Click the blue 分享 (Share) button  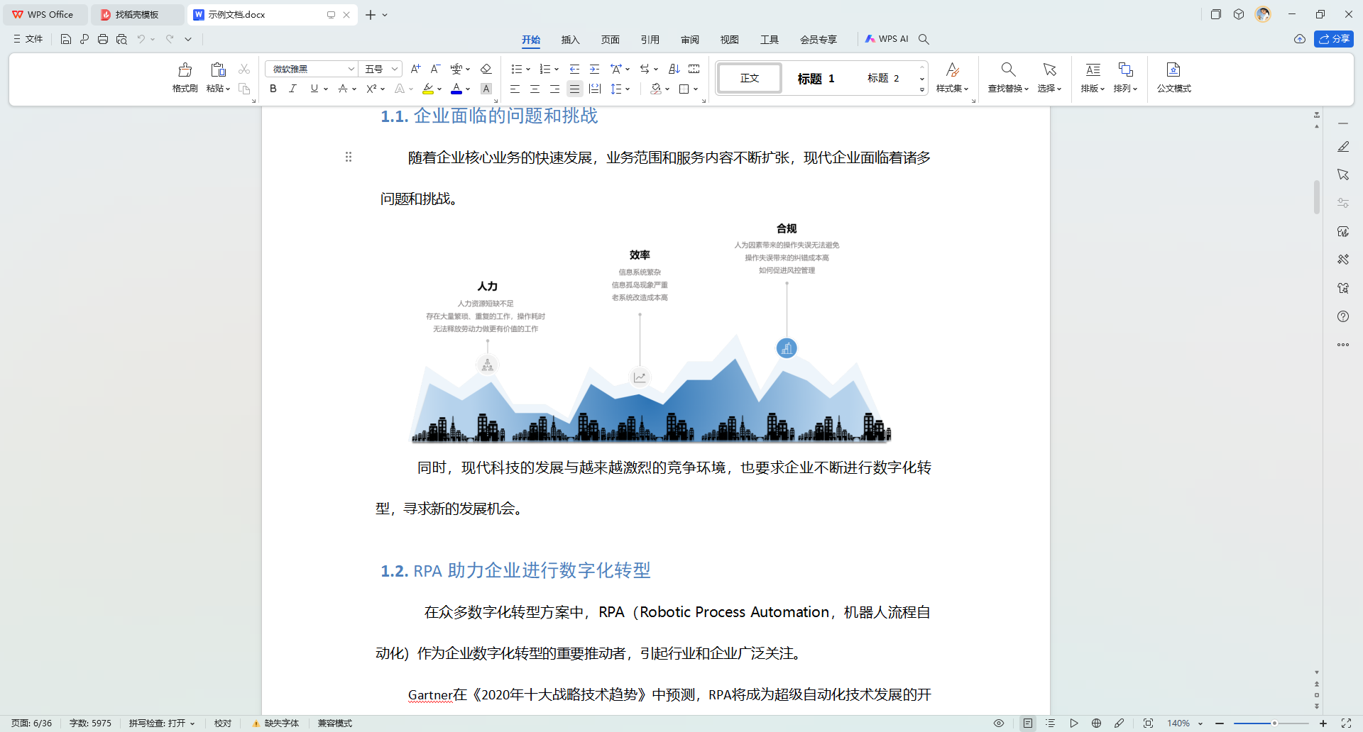(1333, 39)
